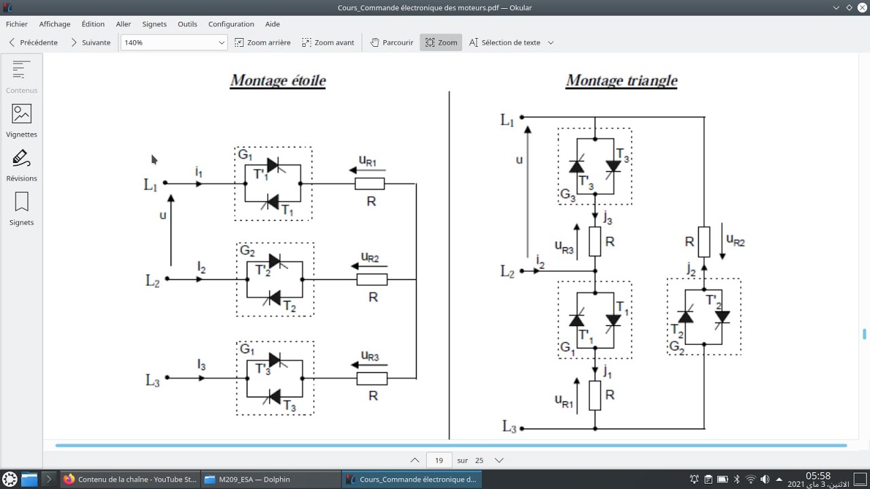Open the Affichage menu

click(54, 24)
